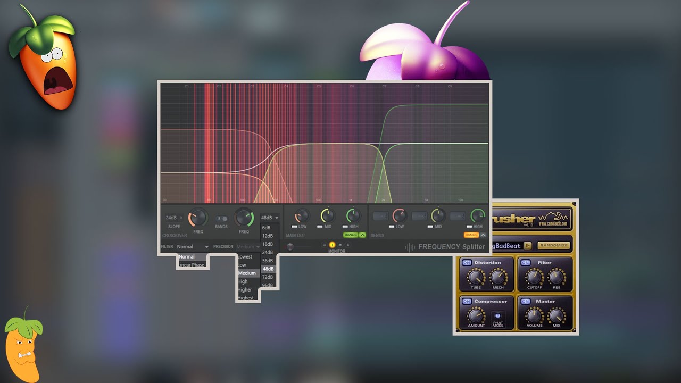Click the spectrum display in Frequency Splitter
This screenshot has width=681, height=383.
[324, 143]
